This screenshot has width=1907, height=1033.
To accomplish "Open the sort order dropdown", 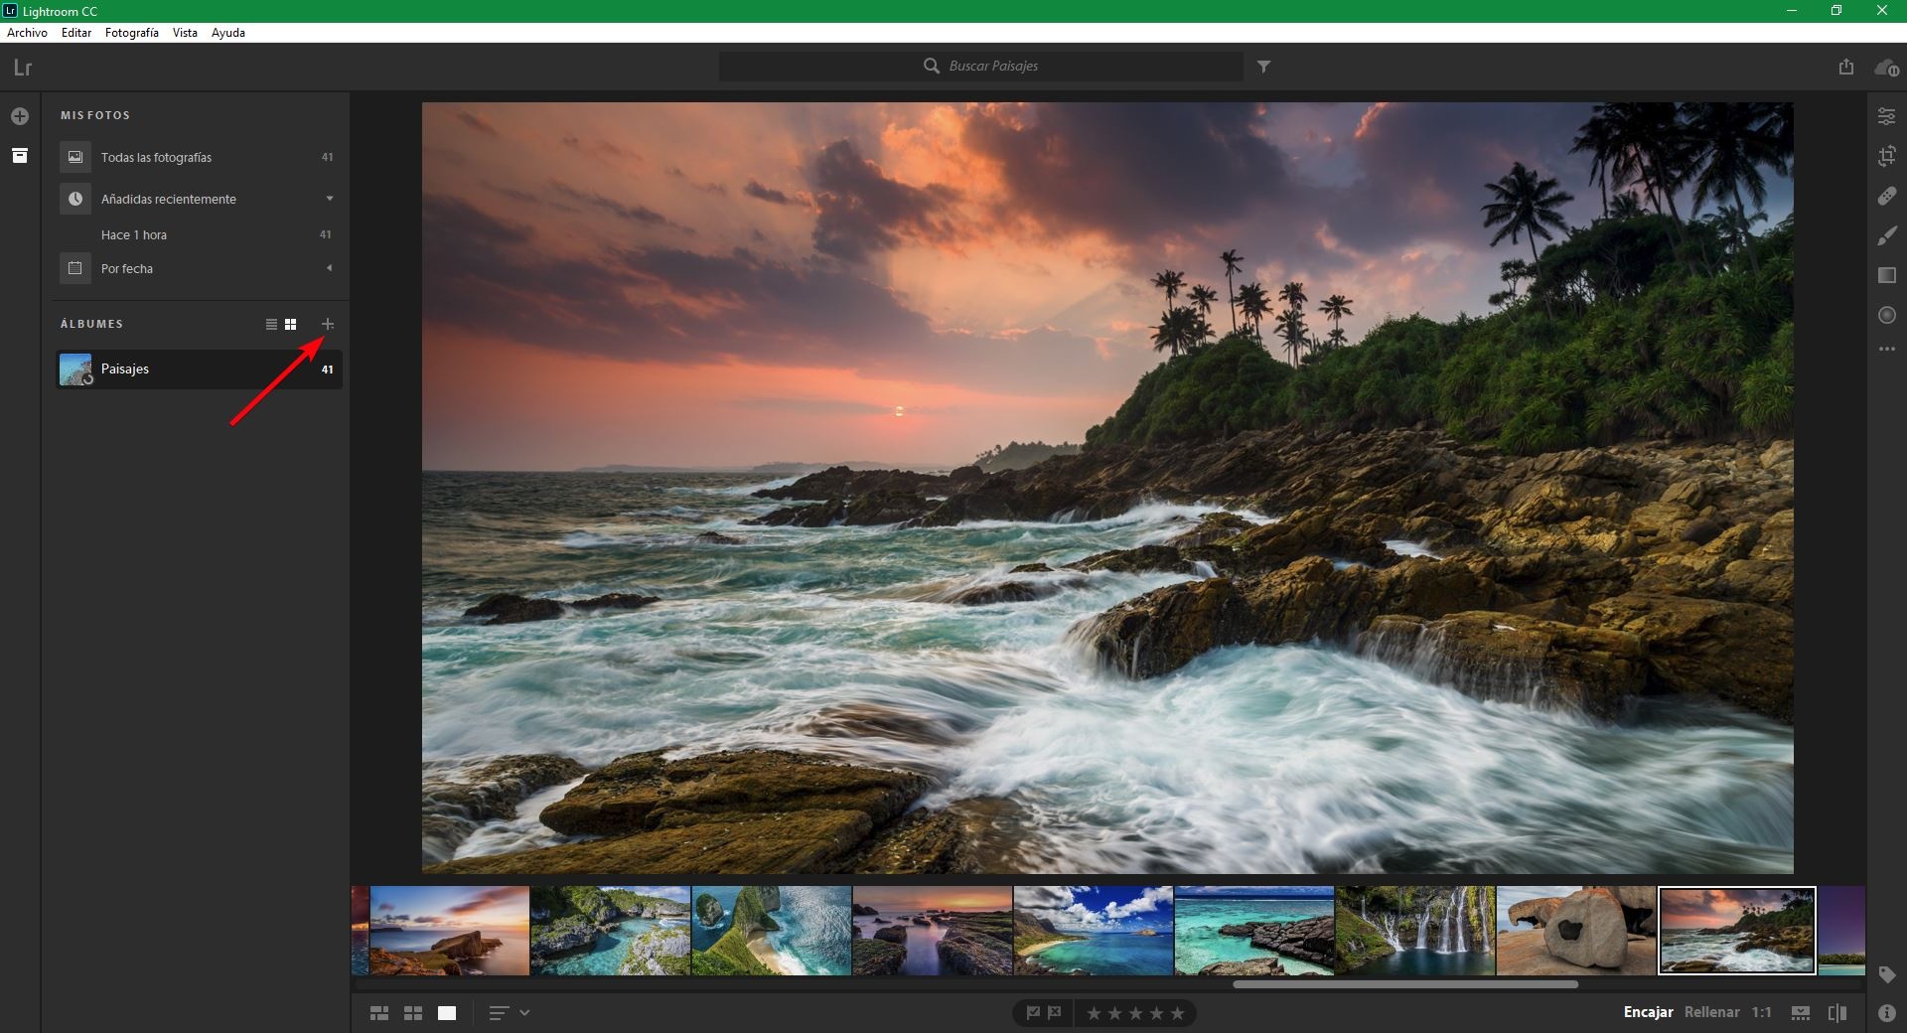I will (510, 1013).
